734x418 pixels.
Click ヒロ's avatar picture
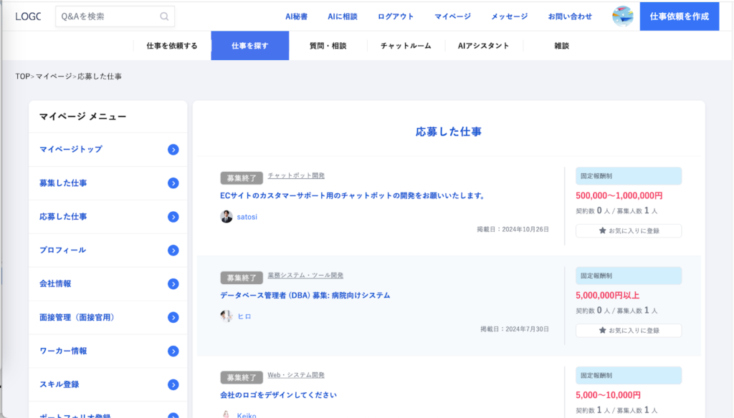tap(227, 316)
